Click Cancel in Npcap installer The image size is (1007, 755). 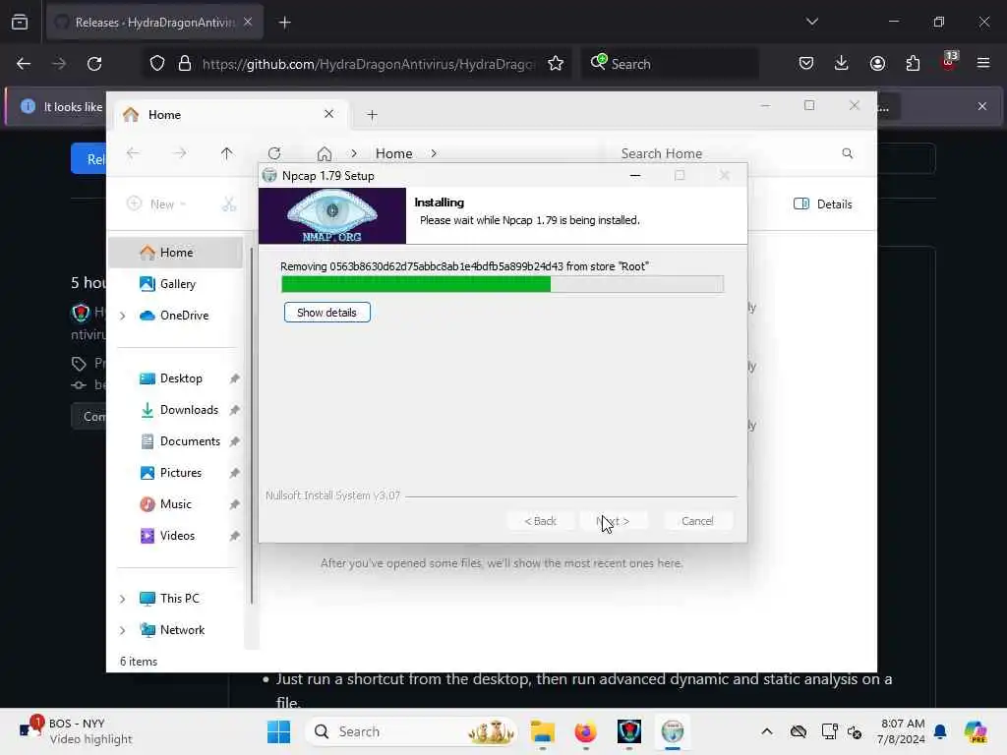(697, 521)
